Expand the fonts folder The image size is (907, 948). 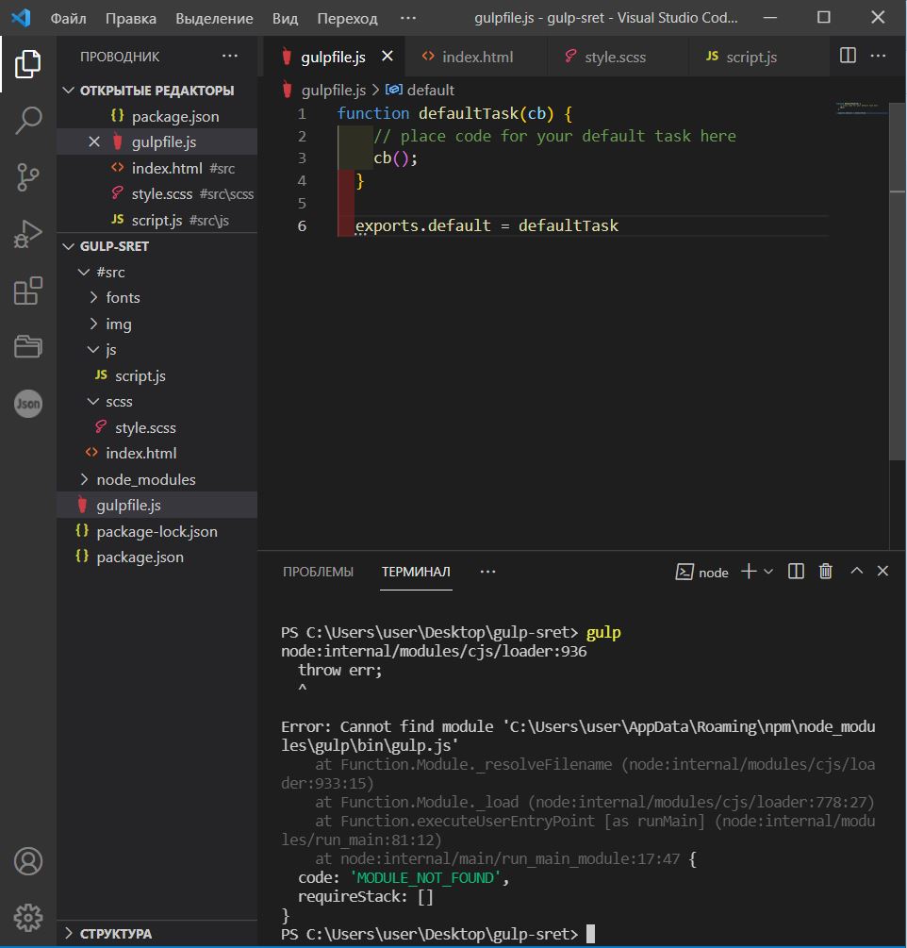point(157,297)
